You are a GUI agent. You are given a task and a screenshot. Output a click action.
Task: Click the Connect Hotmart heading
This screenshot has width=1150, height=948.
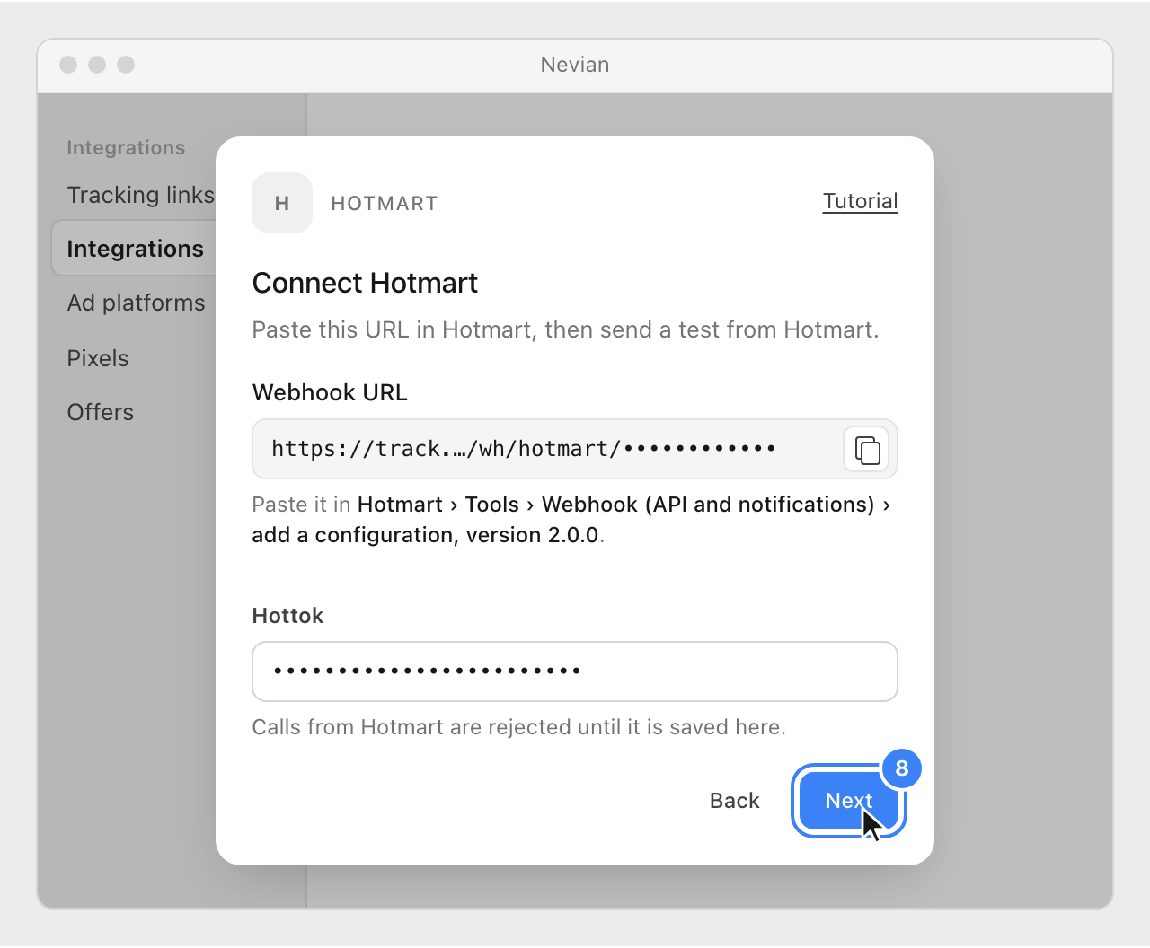coord(365,283)
